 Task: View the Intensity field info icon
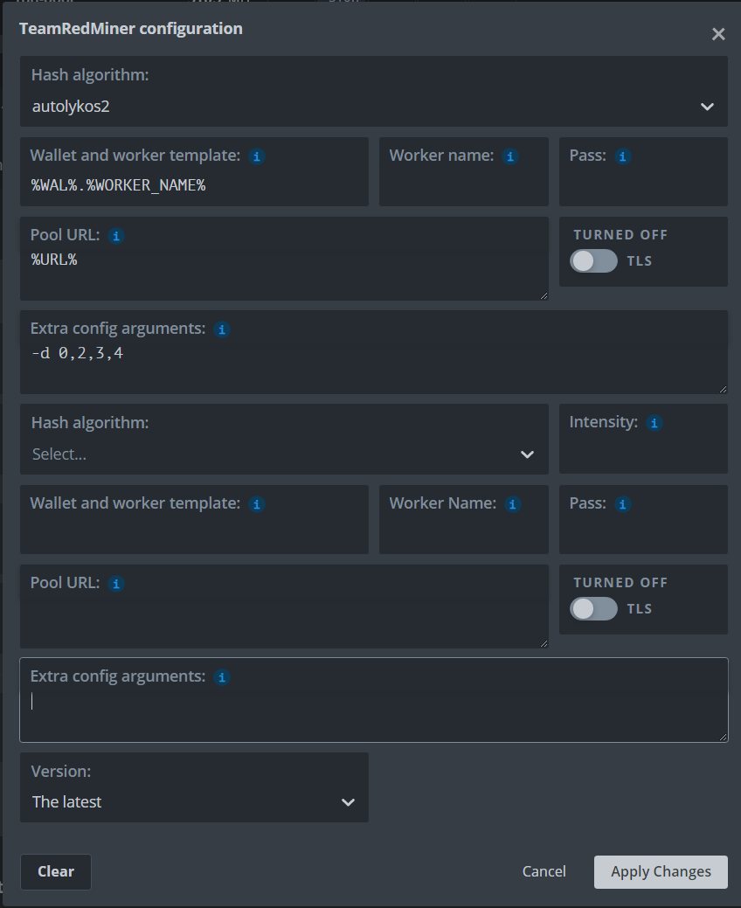coord(654,422)
